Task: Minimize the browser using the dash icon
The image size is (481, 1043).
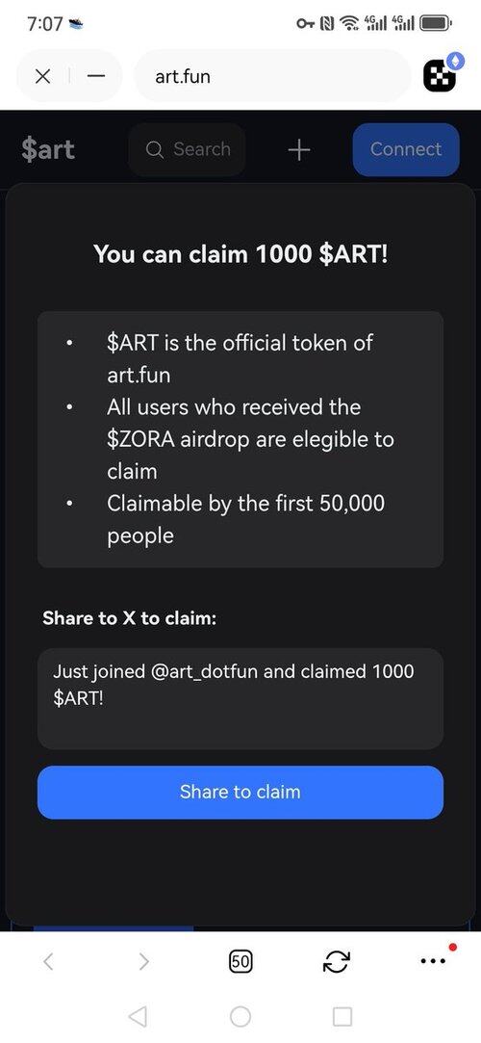Action: click(x=96, y=76)
